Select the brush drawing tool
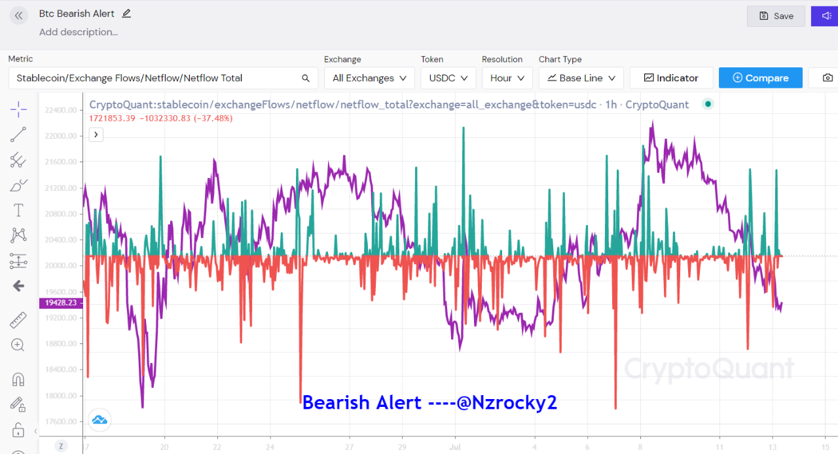Image resolution: width=838 pixels, height=454 pixels. tap(18, 186)
